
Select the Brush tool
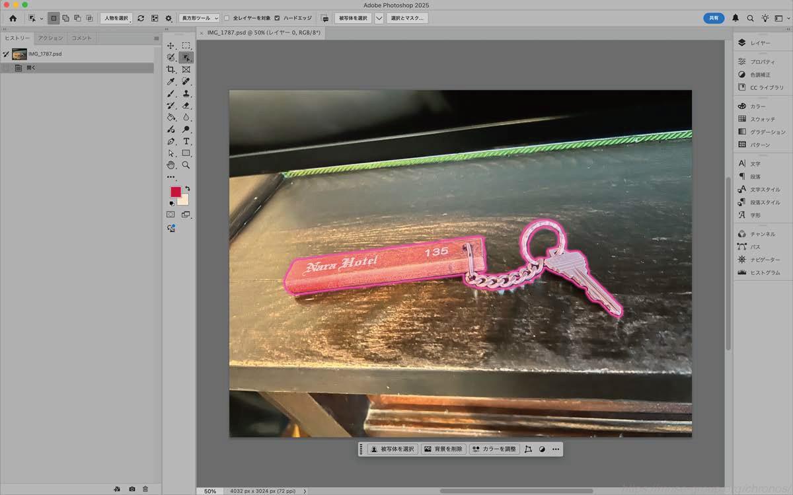tap(170, 93)
